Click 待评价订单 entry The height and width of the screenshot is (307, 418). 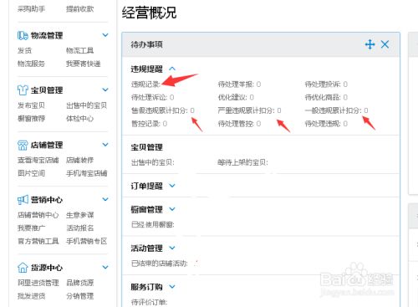point(149,302)
